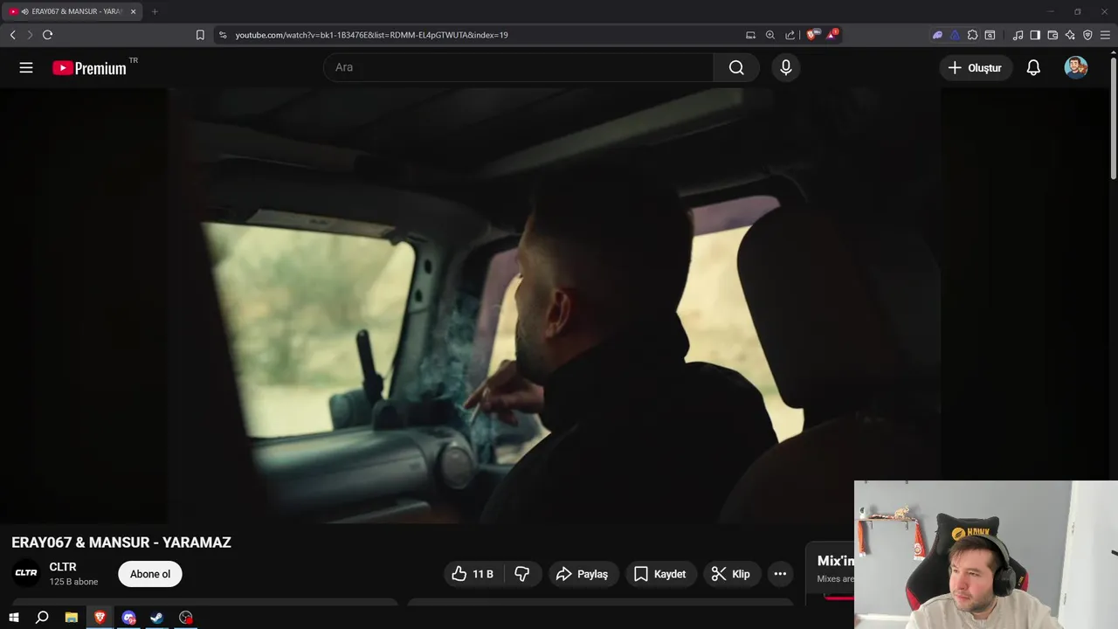Open the blue triangle extension
This screenshot has height=629, width=1118.
[955, 35]
